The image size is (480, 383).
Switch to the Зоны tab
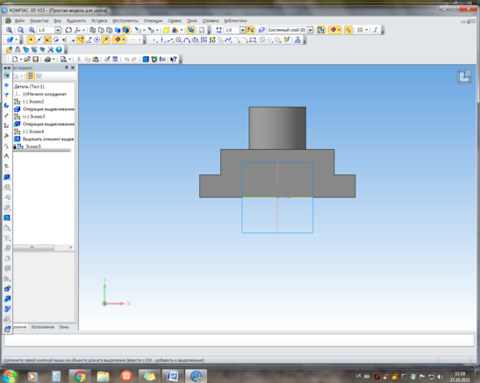tap(64, 327)
